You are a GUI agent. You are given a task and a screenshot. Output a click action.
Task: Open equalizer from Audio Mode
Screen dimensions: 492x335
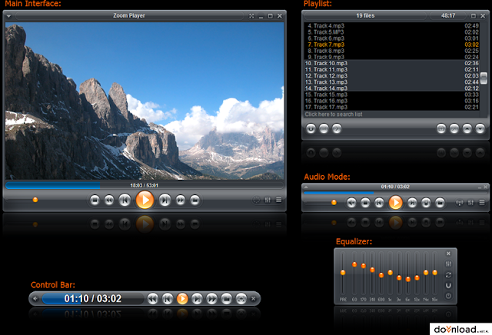pyautogui.click(x=470, y=203)
